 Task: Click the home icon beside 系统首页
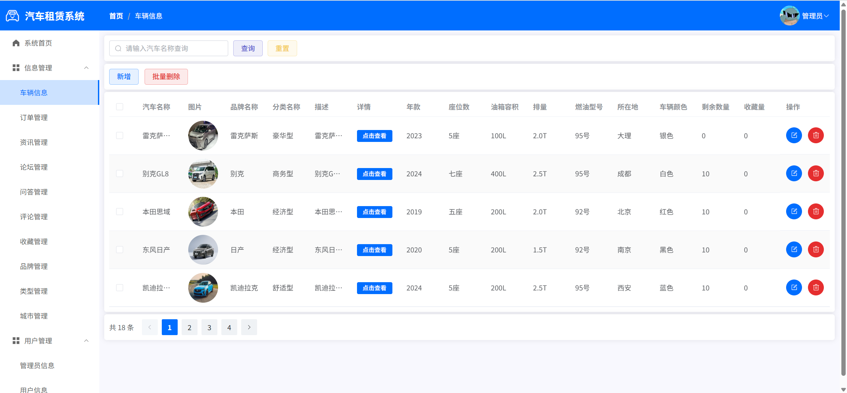coord(16,43)
